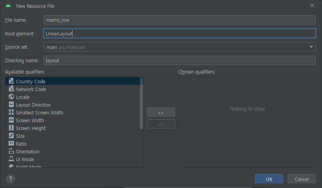Click the Orientation qualifier icon
Image resolution: width=322 pixels, height=188 pixels.
pos(11,151)
